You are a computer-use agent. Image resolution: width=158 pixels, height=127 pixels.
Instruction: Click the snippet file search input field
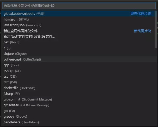(78, 5)
